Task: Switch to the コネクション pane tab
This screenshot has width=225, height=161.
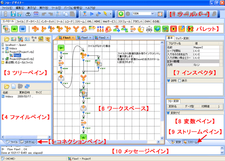Action: (x=28, y=142)
